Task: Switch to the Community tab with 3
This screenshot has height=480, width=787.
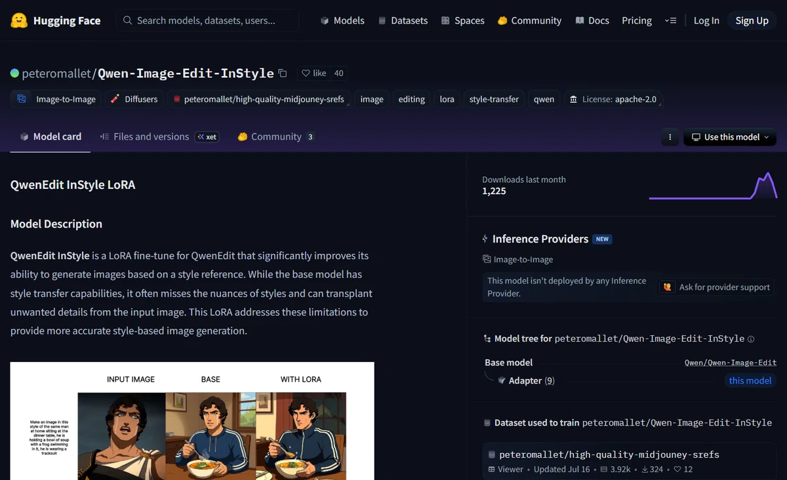Action: (275, 136)
